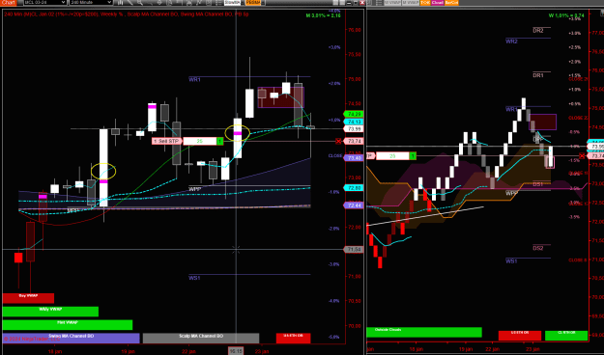Select the zoom magnifier tool
Image resolution: width=604 pixels, height=355 pixels.
click(x=140, y=2)
